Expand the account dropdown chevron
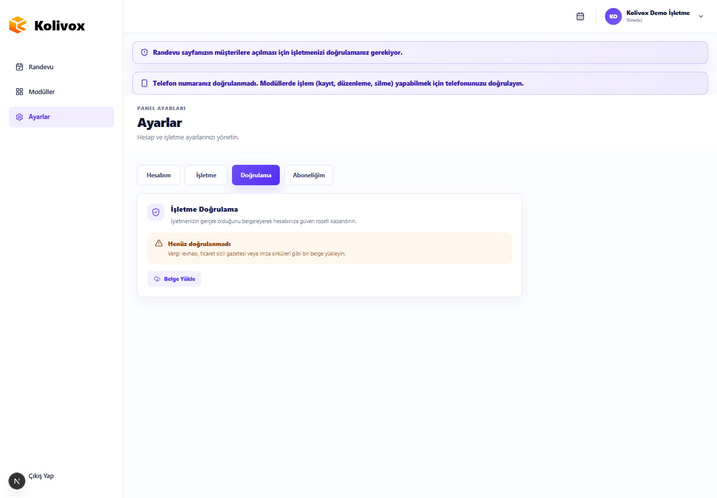The height and width of the screenshot is (498, 717). [701, 16]
